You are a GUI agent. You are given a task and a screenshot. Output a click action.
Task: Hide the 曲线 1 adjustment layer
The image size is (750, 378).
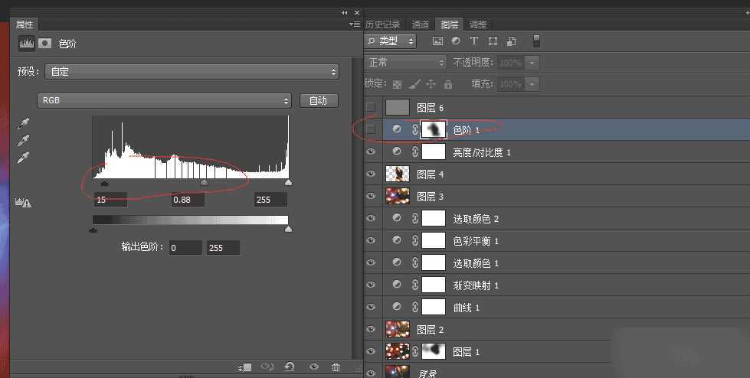click(372, 307)
